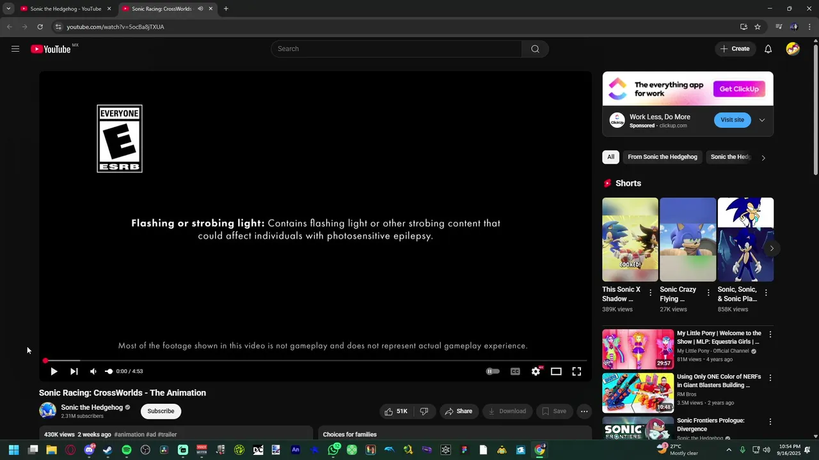Click the address bar URL
This screenshot has width=819, height=460.
115,27
